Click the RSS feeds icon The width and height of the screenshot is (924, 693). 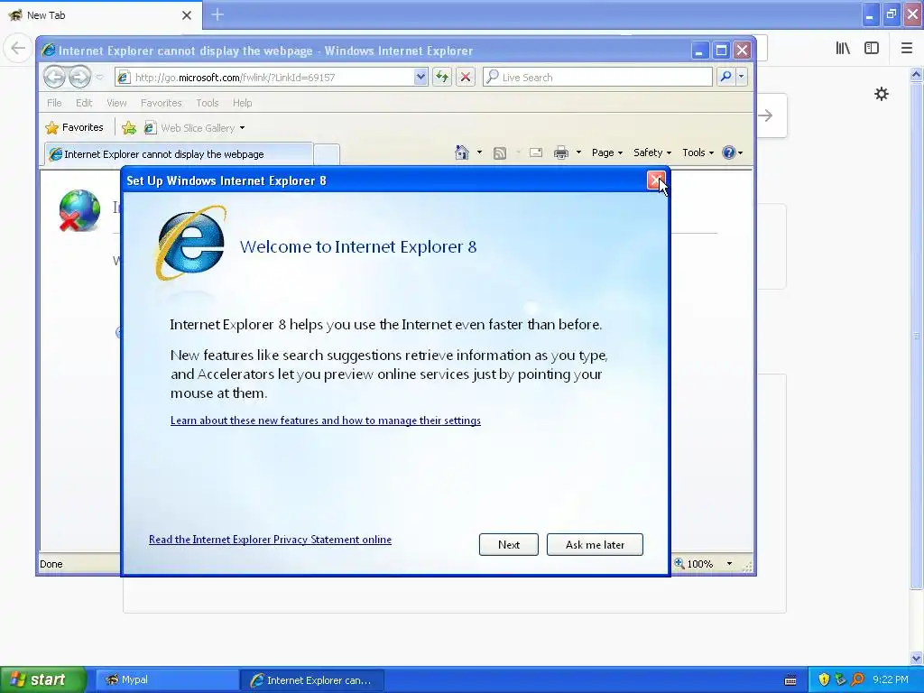point(500,152)
